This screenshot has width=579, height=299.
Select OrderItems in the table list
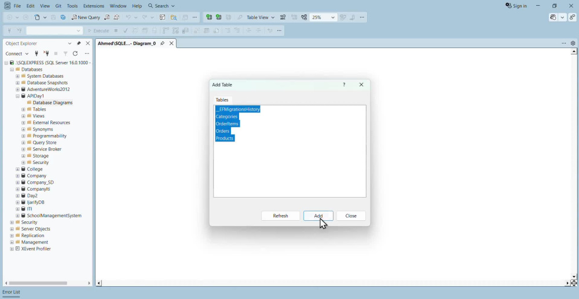pos(228,124)
